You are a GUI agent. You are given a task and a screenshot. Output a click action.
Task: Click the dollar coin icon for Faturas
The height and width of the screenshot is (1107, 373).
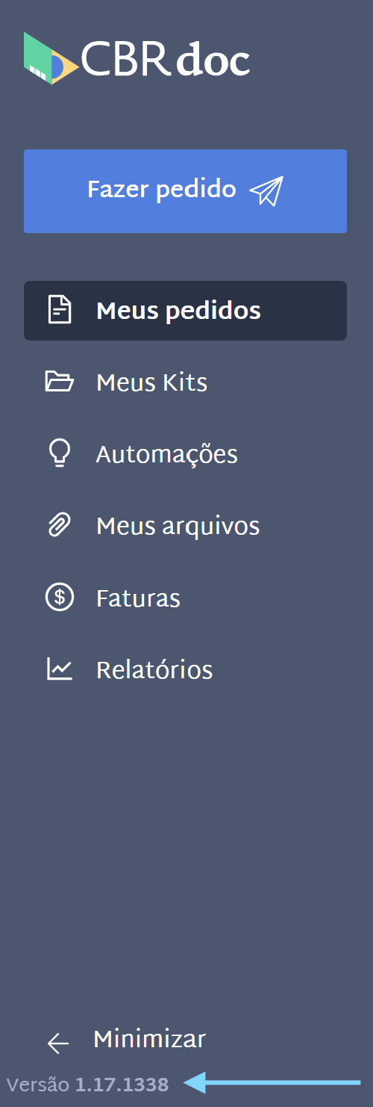(60, 598)
